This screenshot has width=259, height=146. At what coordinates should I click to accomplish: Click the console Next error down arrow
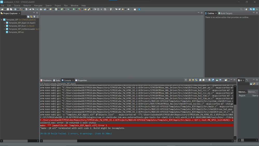click(190, 80)
